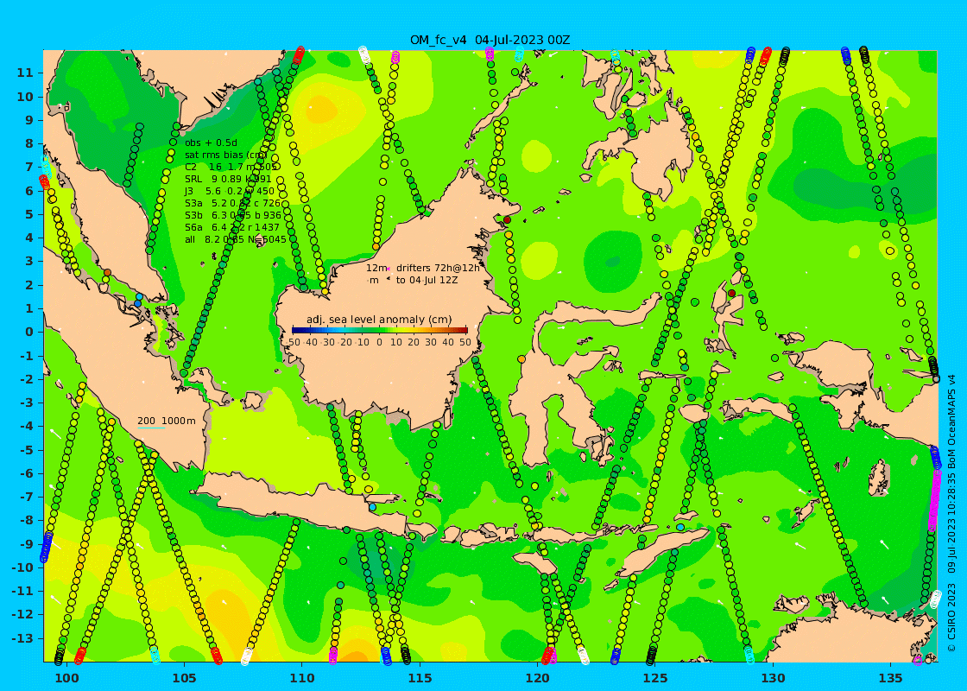Click the longitude axis label '135'
The width and height of the screenshot is (967, 691).
click(890, 678)
